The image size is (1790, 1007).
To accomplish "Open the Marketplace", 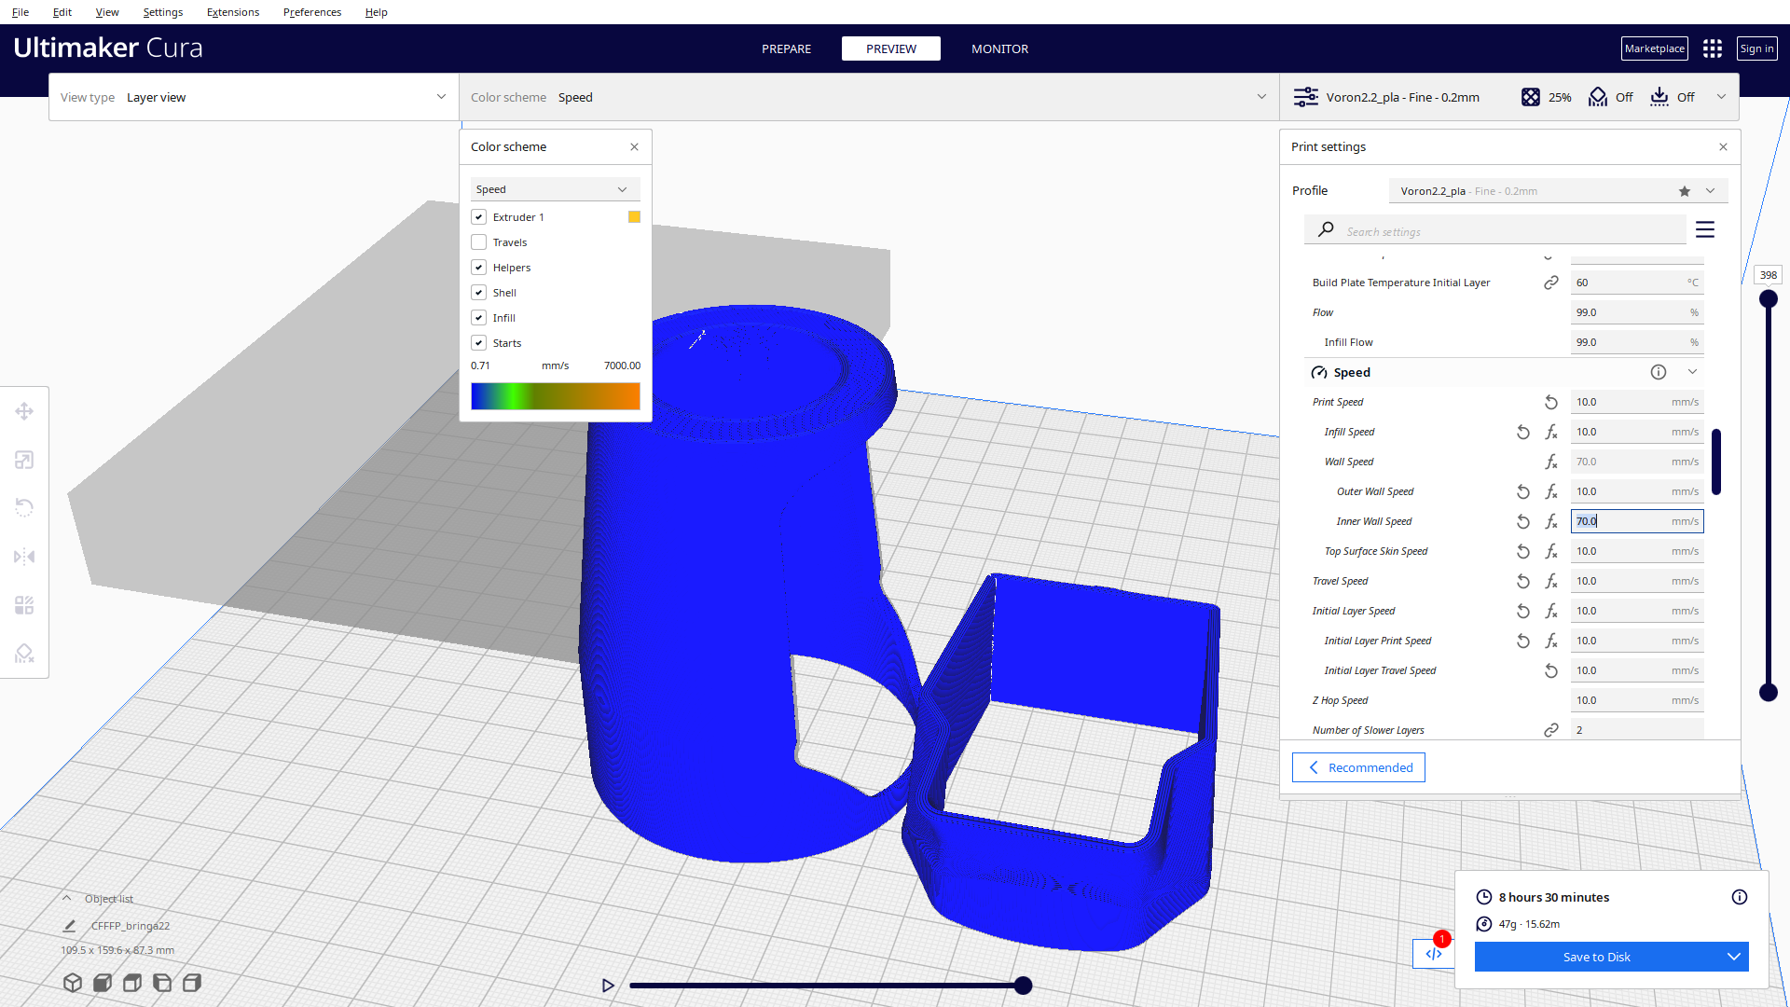I will 1654,48.
